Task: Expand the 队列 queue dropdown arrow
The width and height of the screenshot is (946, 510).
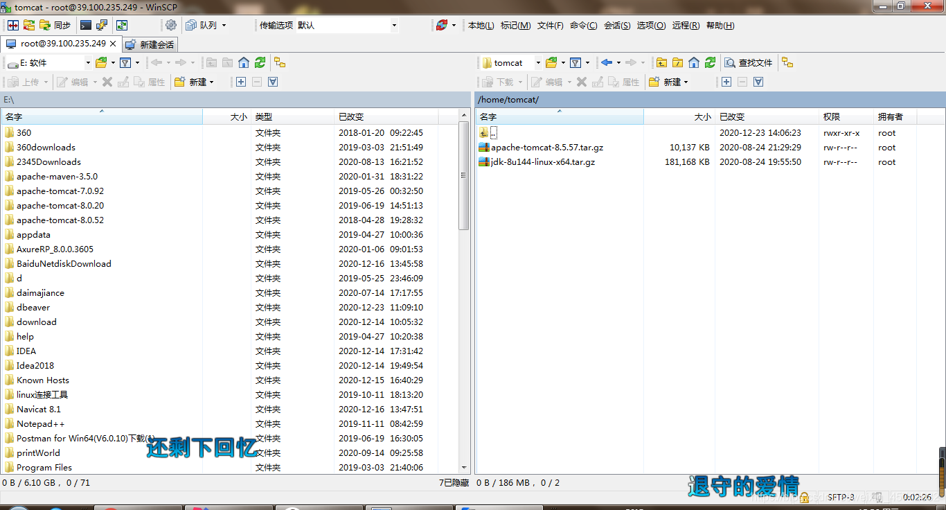Action: [224, 26]
